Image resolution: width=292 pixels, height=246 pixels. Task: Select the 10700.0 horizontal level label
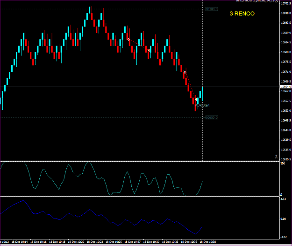(212, 9)
